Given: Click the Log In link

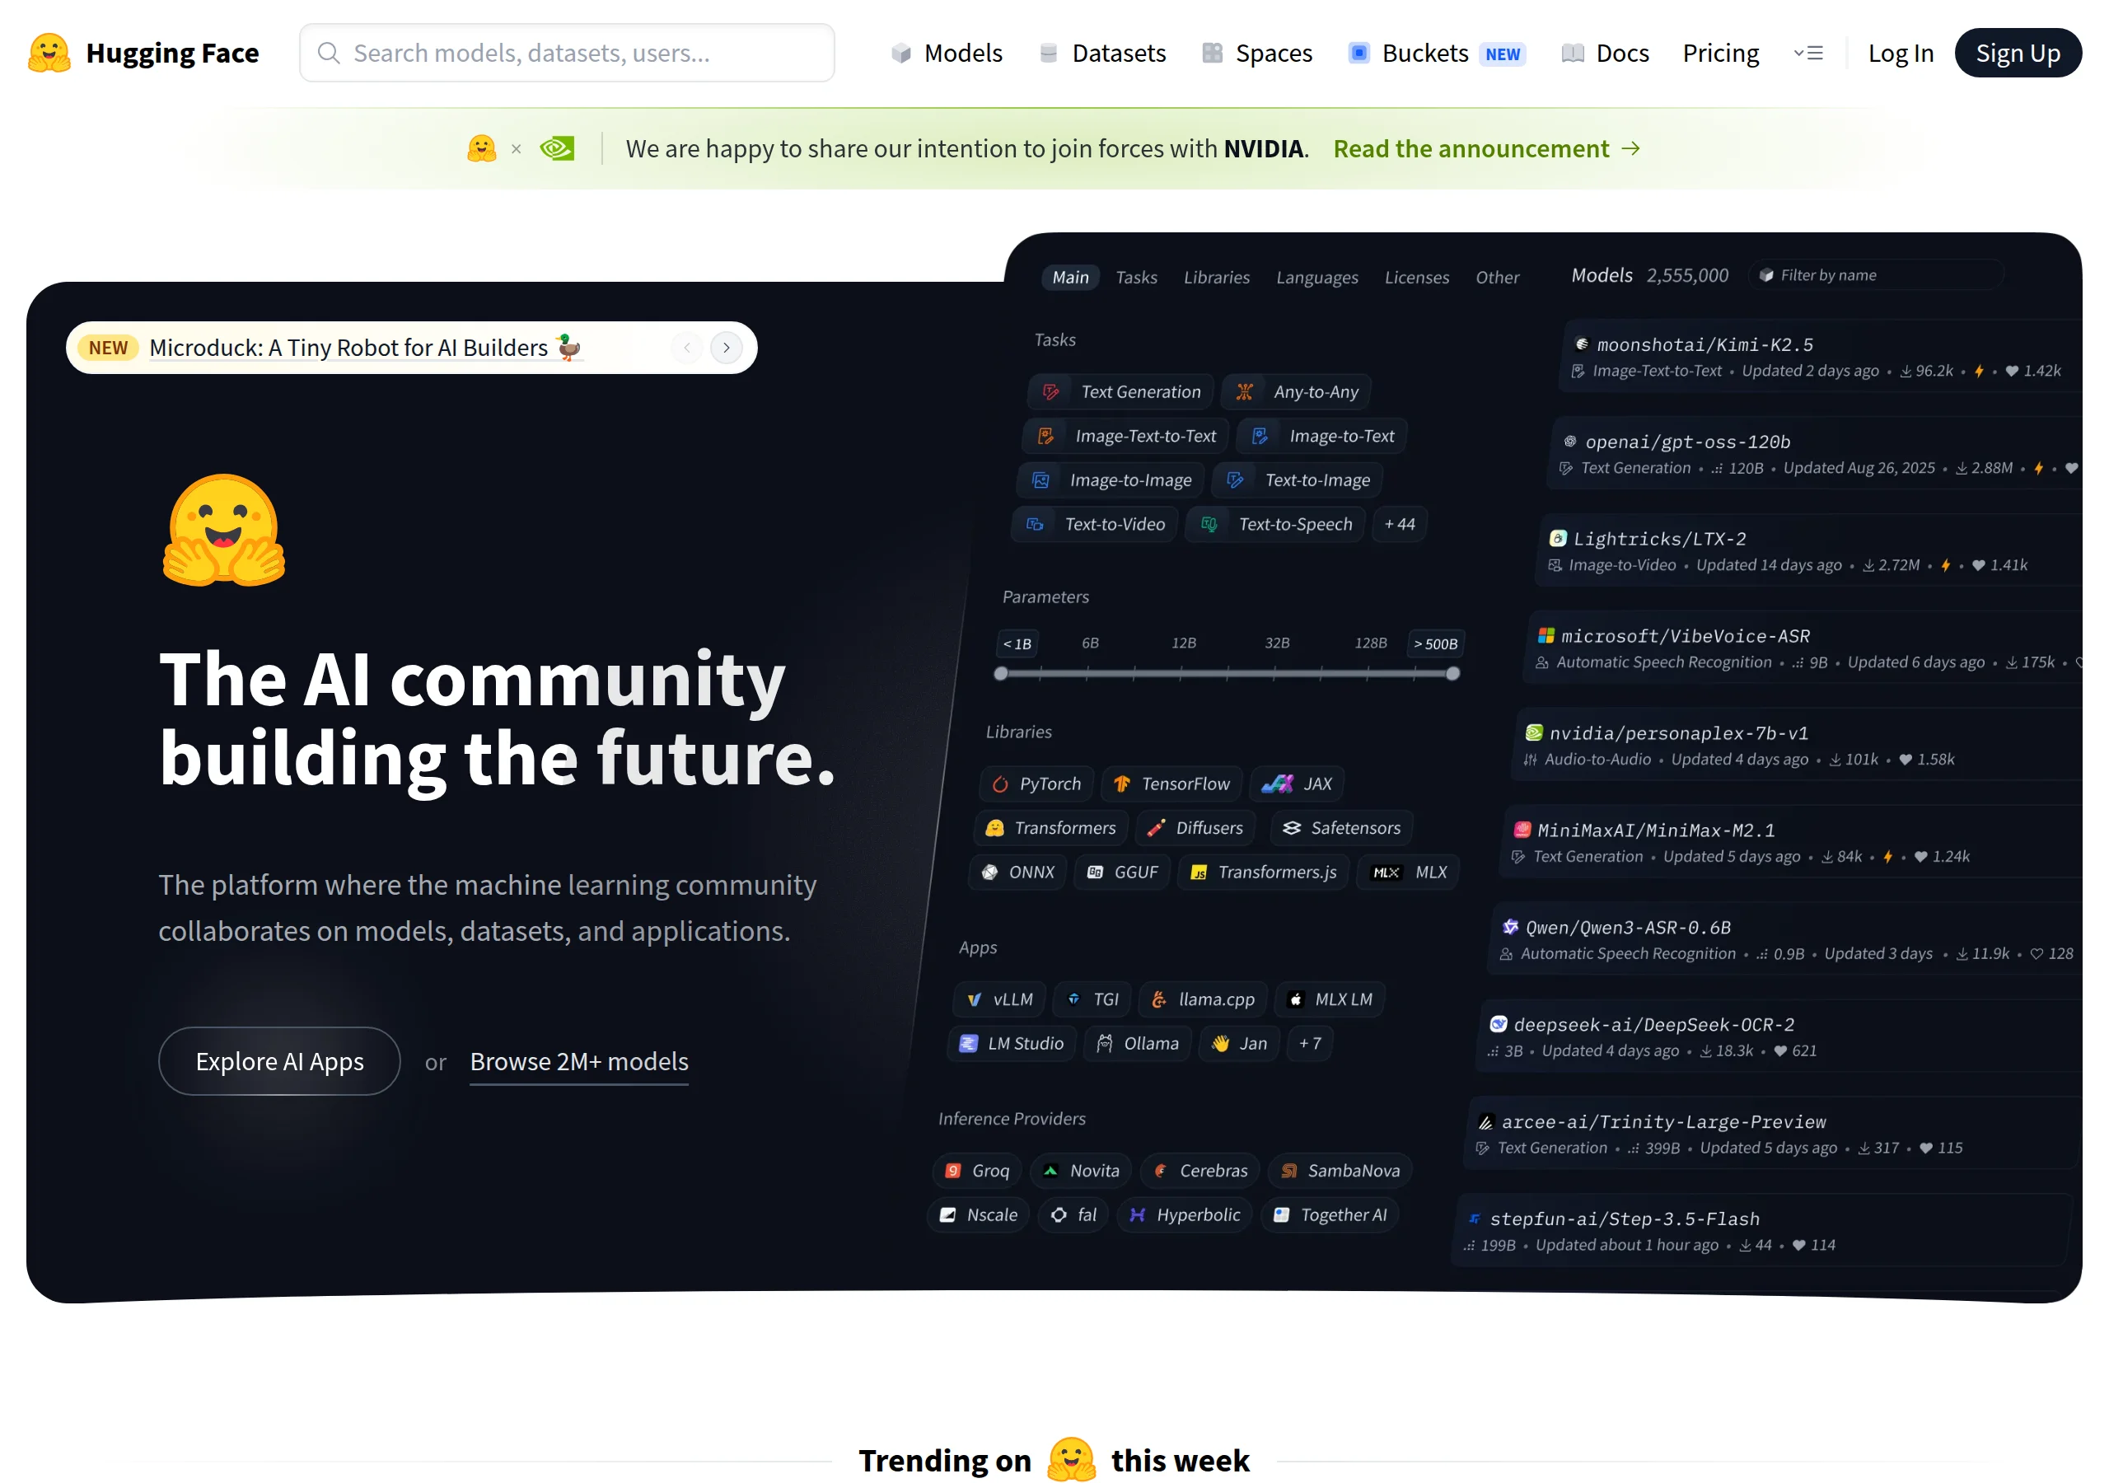Looking at the screenshot, I should 1901,53.
